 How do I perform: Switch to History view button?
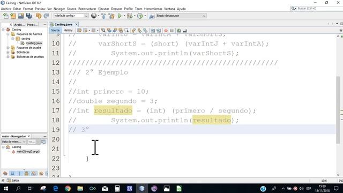pos(68,31)
